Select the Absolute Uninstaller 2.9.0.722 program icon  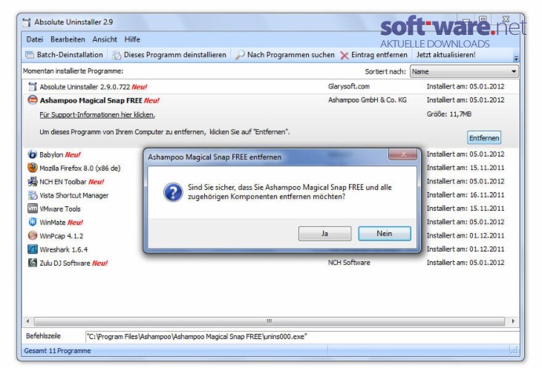tap(33, 87)
